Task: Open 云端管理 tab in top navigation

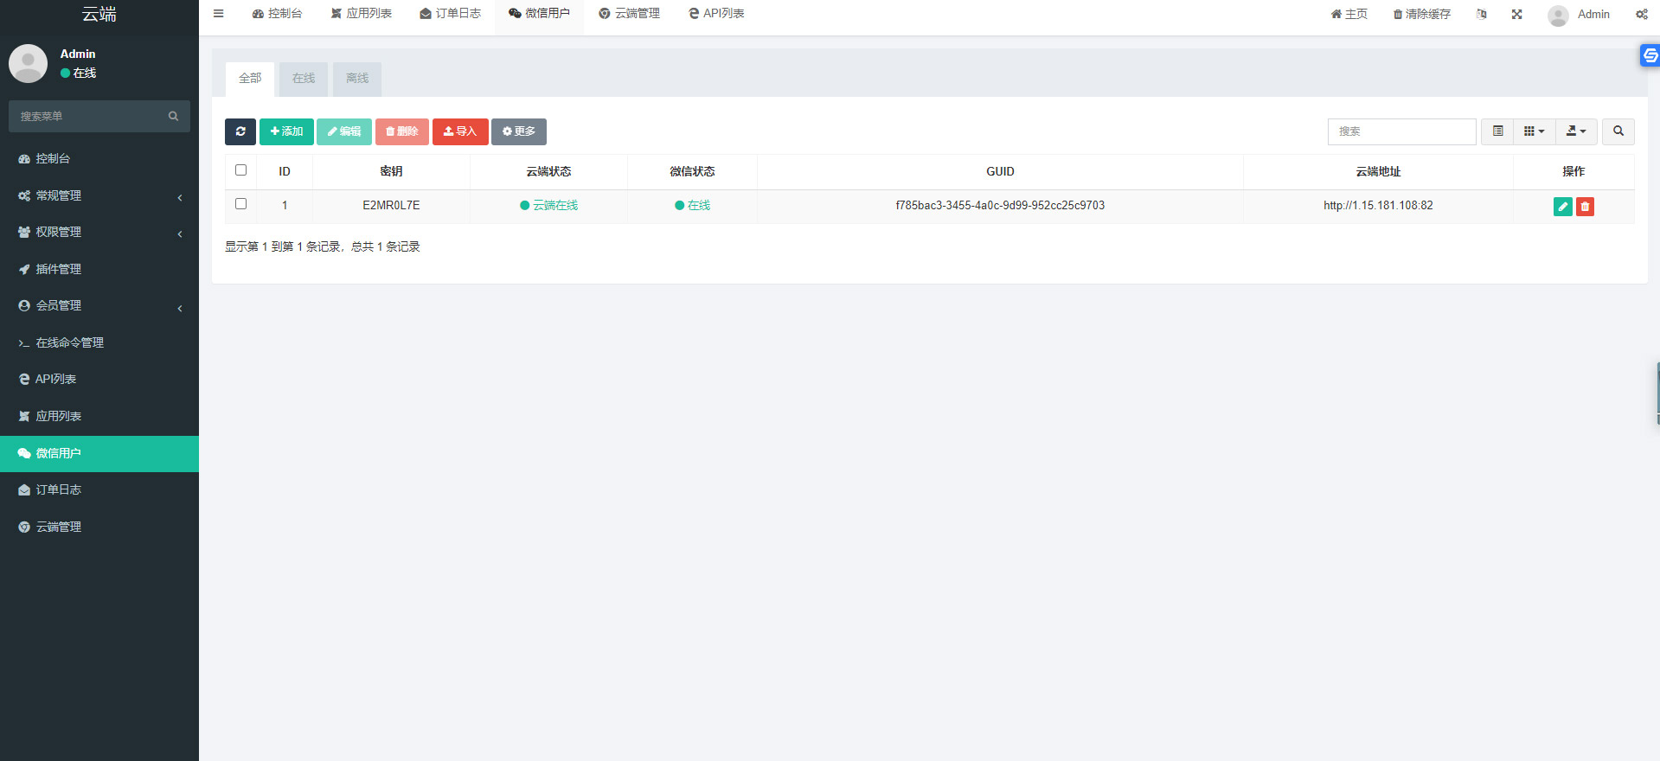Action: (x=629, y=14)
